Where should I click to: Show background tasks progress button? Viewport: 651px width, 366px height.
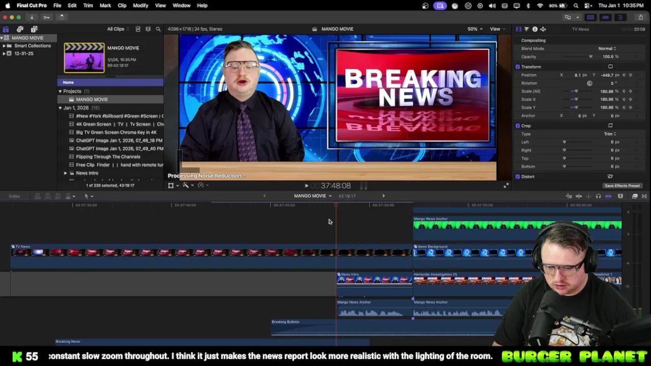(x=61, y=17)
